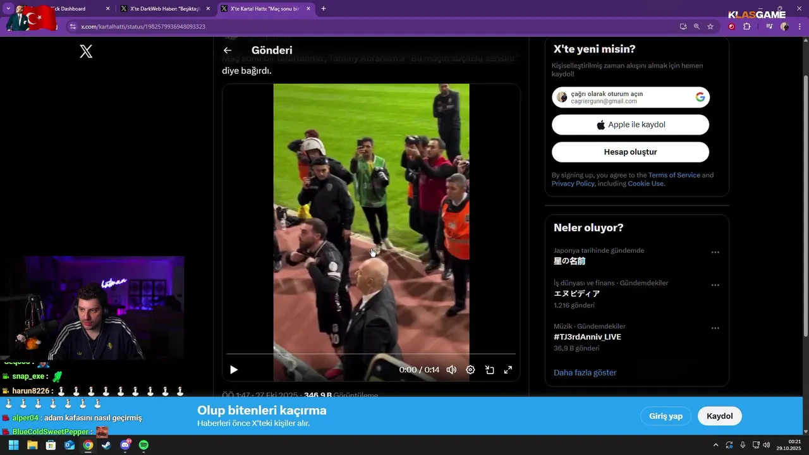Screen dimensions: 809x455
Task: Click the microphone tray icon
Action: click(x=743, y=445)
